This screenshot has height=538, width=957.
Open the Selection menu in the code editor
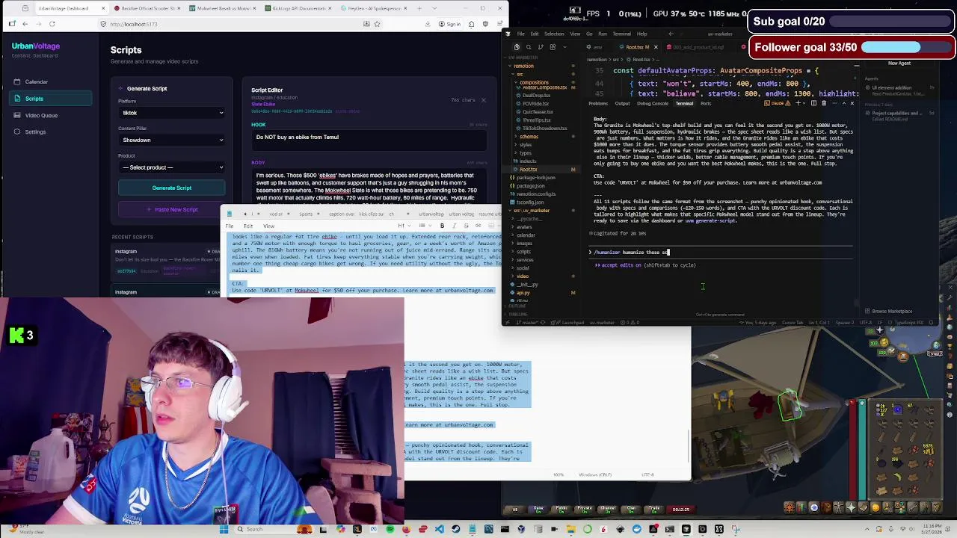pos(554,34)
